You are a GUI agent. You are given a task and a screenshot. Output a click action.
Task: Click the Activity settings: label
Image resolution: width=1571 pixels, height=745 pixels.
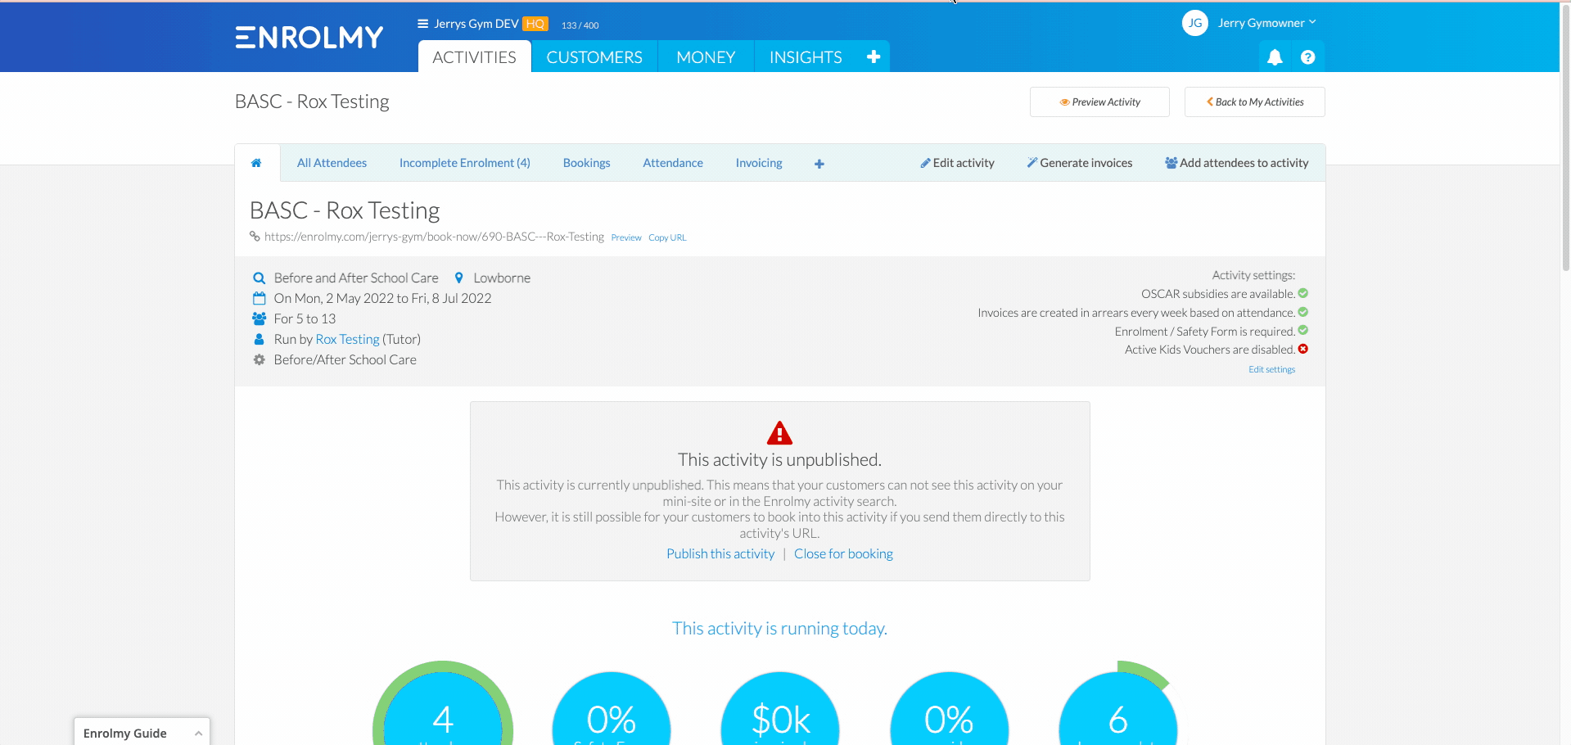coord(1253,275)
